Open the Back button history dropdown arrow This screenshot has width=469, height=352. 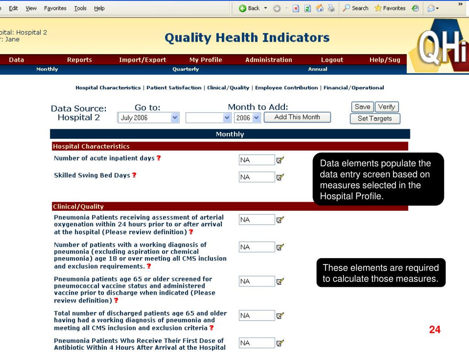(265, 8)
